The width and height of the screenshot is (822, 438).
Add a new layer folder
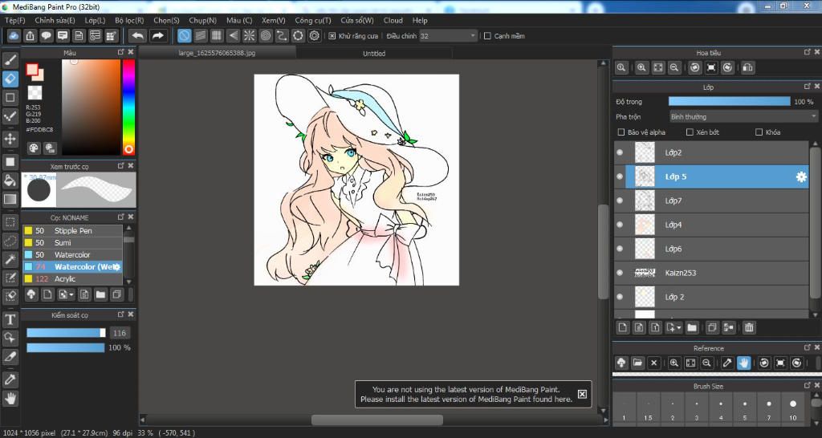tap(692, 327)
